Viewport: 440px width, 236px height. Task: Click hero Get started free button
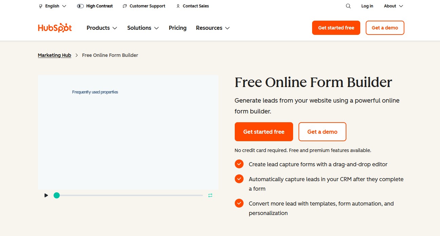pyautogui.click(x=264, y=132)
